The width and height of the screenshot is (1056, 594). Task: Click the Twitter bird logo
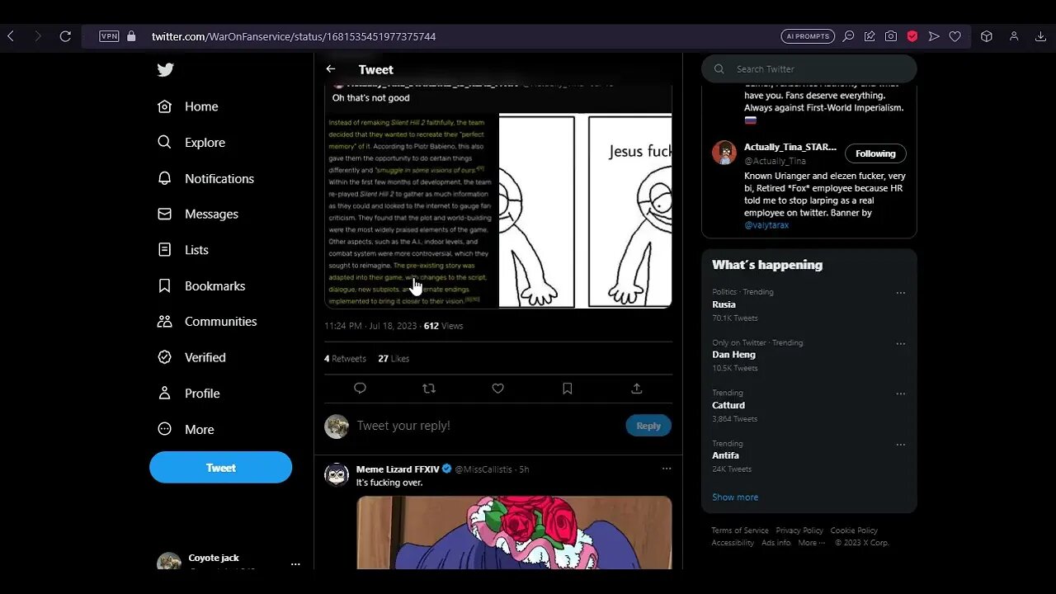(165, 70)
